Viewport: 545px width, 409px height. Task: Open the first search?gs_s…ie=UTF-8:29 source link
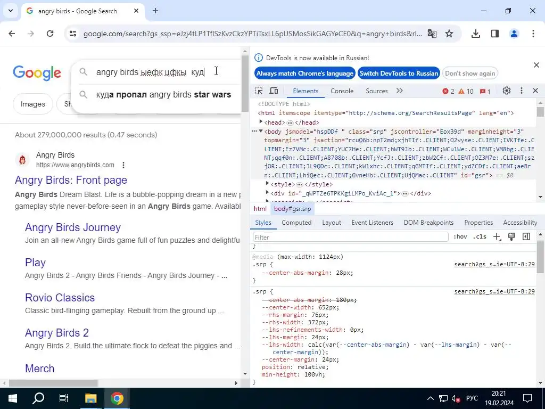[x=494, y=264]
